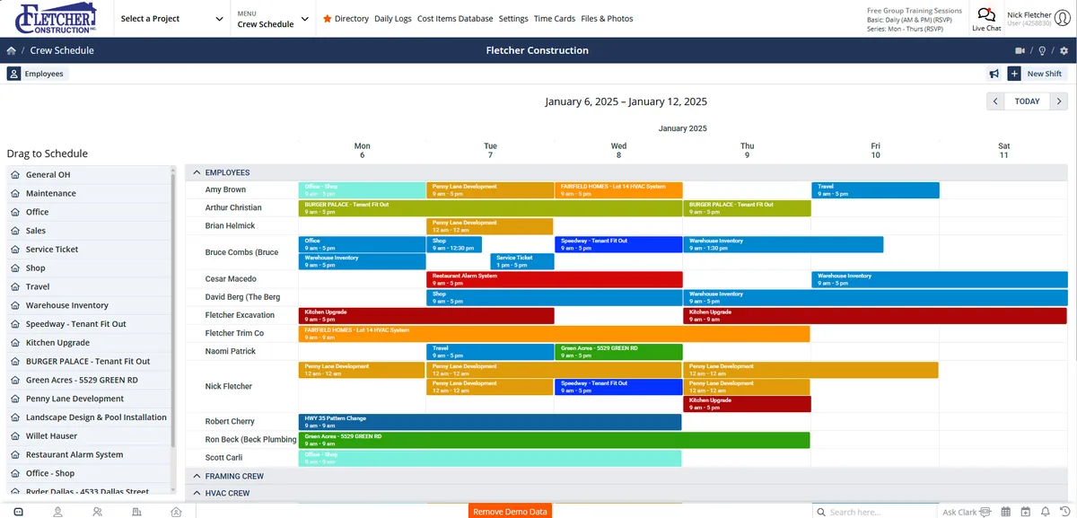Viewport: 1077px width, 518px height.
Task: Open Settings in the top menu
Action: (x=513, y=18)
